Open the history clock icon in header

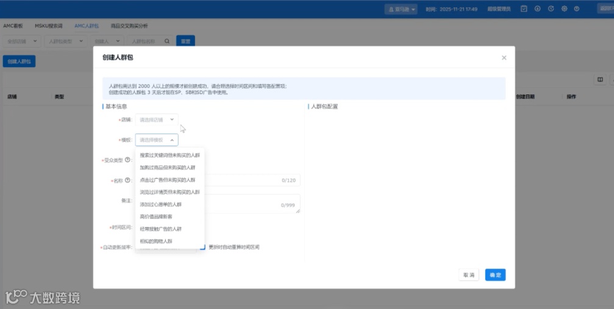[x=551, y=9]
